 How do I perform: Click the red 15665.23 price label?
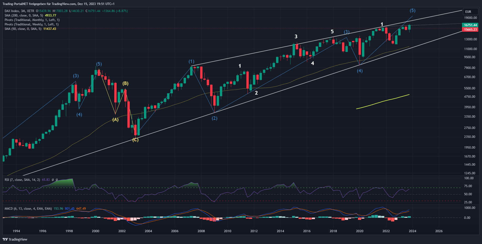[470, 30]
